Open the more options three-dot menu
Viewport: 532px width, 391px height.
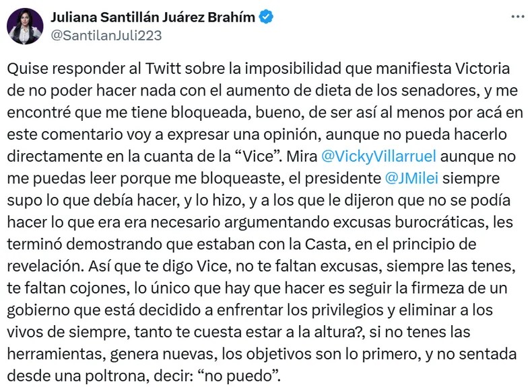point(515,18)
